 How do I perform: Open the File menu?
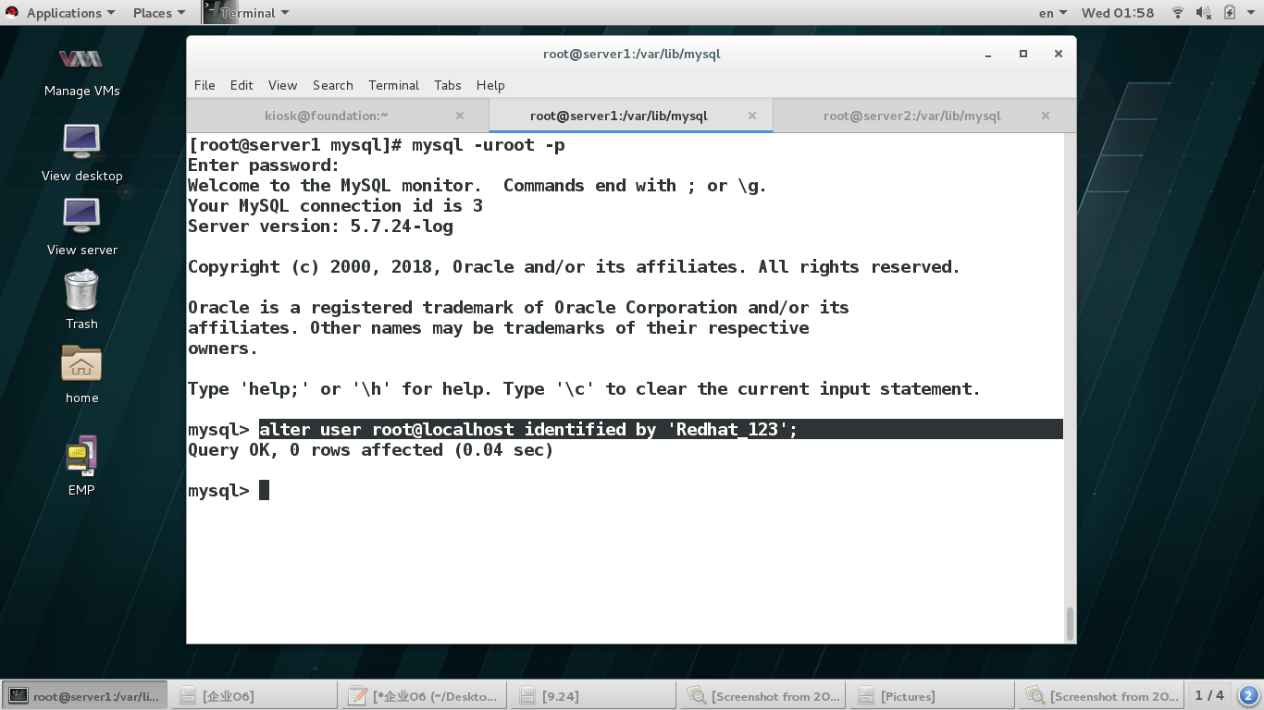204,85
